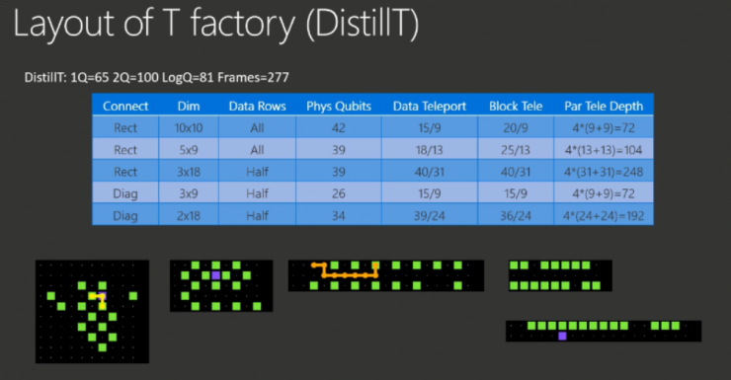Click the '25/13' block tele cell
Image resolution: width=731 pixels, height=380 pixels.
coord(516,150)
